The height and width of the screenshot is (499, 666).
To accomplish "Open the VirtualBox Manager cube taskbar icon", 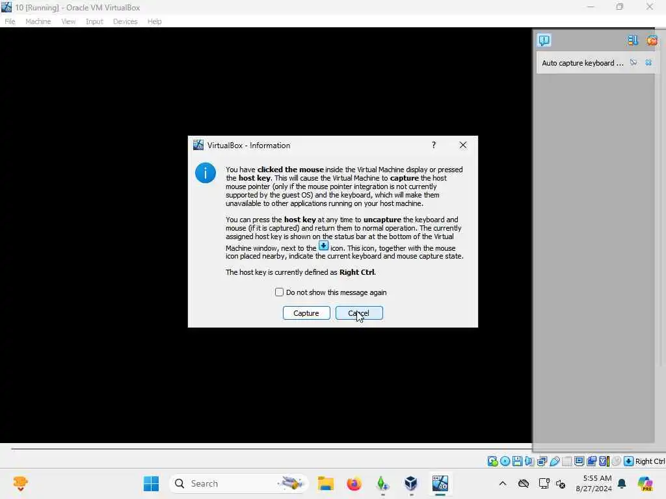I will [411, 483].
